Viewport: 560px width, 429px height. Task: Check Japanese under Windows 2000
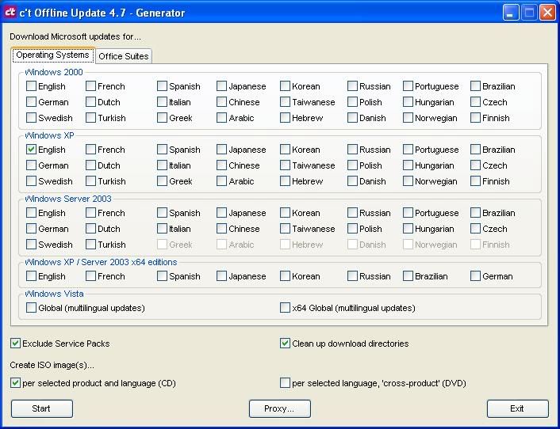(221, 85)
